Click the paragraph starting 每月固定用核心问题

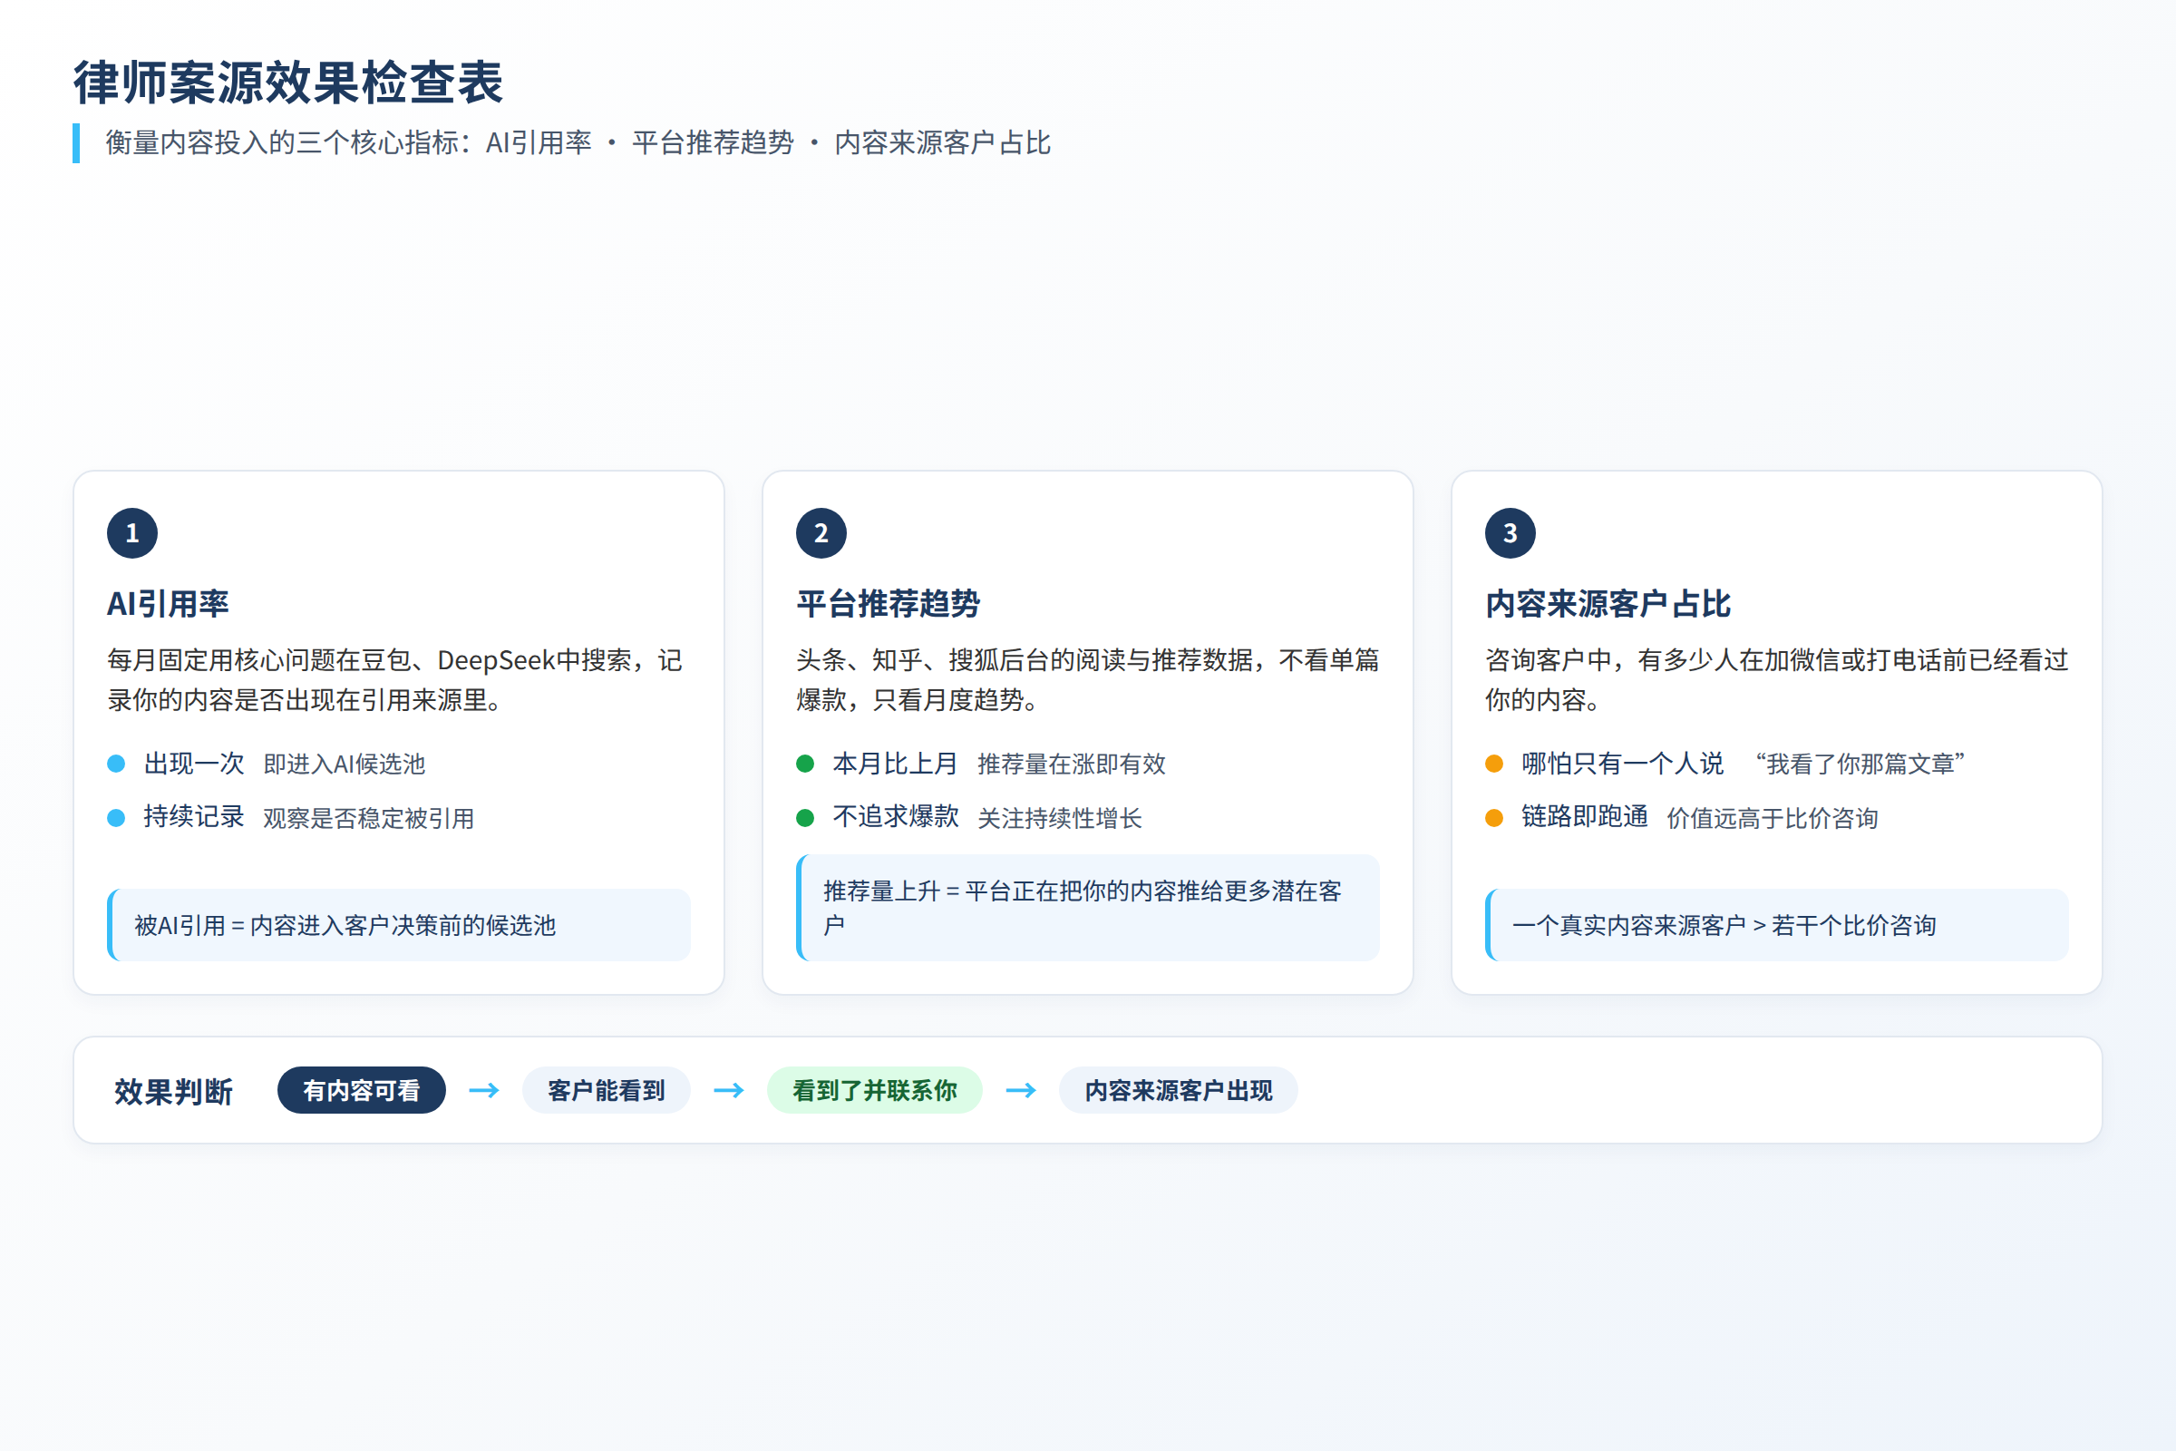click(x=395, y=680)
